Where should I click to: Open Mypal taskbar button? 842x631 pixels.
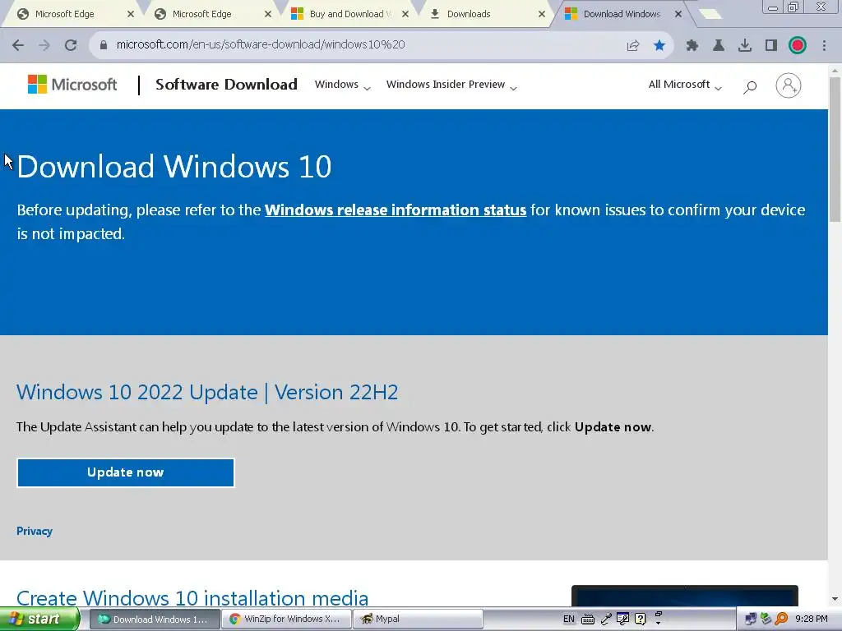click(x=418, y=619)
